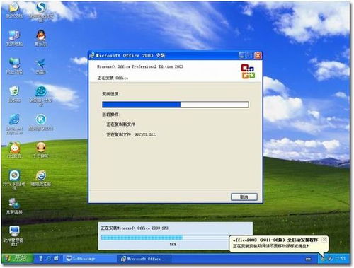Launch the Kugou music K icon
This screenshot has width=354, height=268.
(x=41, y=122)
